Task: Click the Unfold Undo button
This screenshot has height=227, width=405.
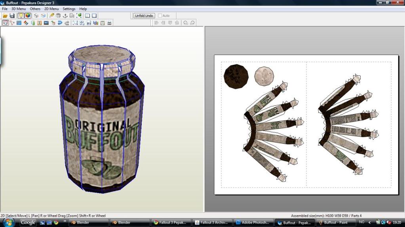Action: [x=144, y=16]
